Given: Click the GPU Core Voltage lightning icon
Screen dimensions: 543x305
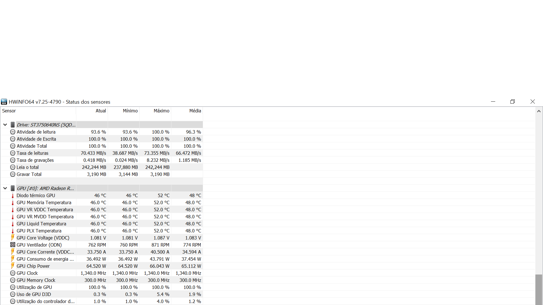Looking at the screenshot, I should [13, 238].
